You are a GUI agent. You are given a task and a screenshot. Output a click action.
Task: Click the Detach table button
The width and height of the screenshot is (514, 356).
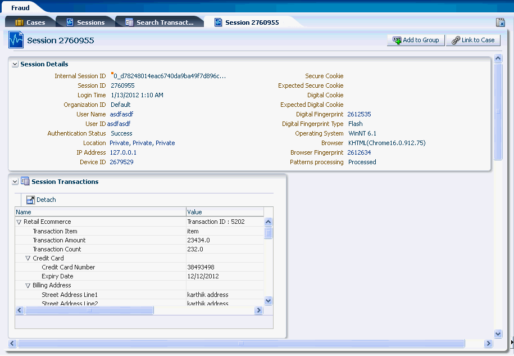pyautogui.click(x=41, y=200)
